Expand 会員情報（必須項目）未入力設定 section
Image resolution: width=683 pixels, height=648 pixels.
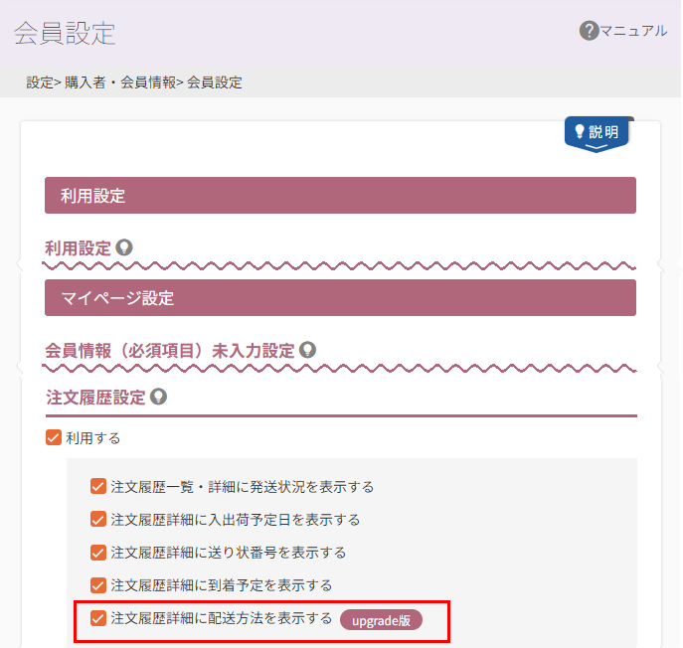pos(170,351)
